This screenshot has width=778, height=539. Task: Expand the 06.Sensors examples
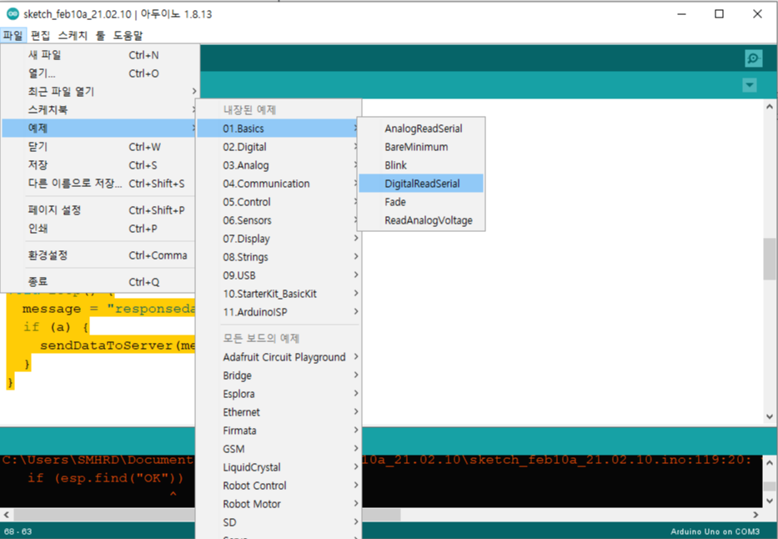278,220
